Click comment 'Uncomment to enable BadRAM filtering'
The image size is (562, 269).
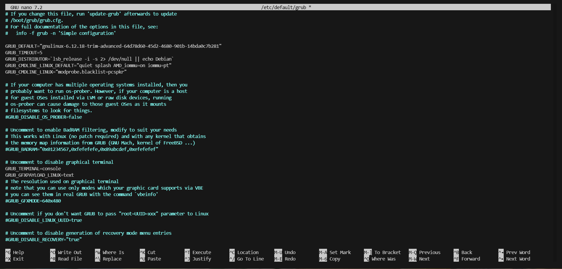pyautogui.click(x=91, y=130)
